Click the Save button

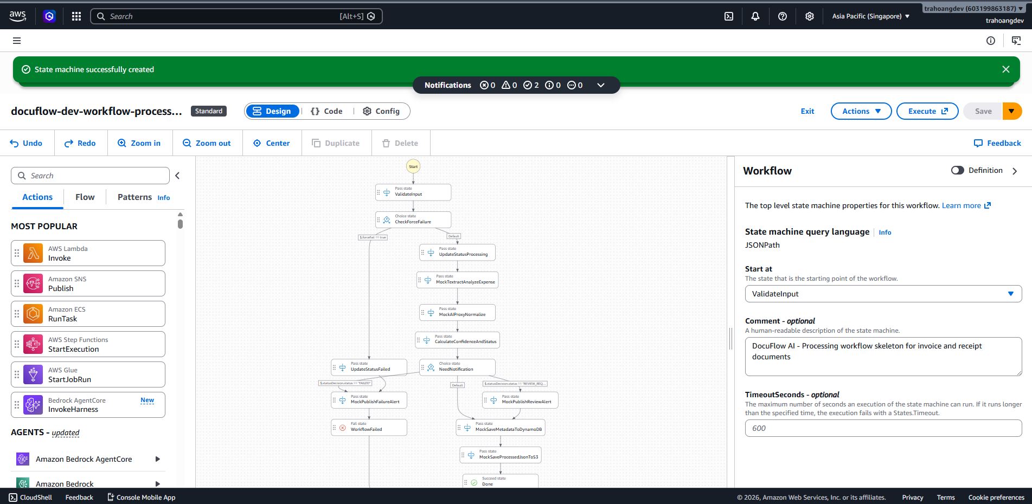tap(983, 111)
